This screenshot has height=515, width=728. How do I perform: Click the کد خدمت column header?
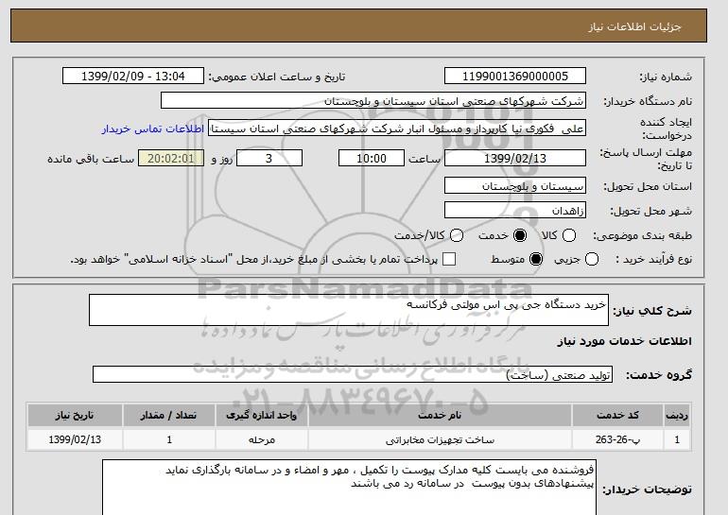[x=617, y=415]
